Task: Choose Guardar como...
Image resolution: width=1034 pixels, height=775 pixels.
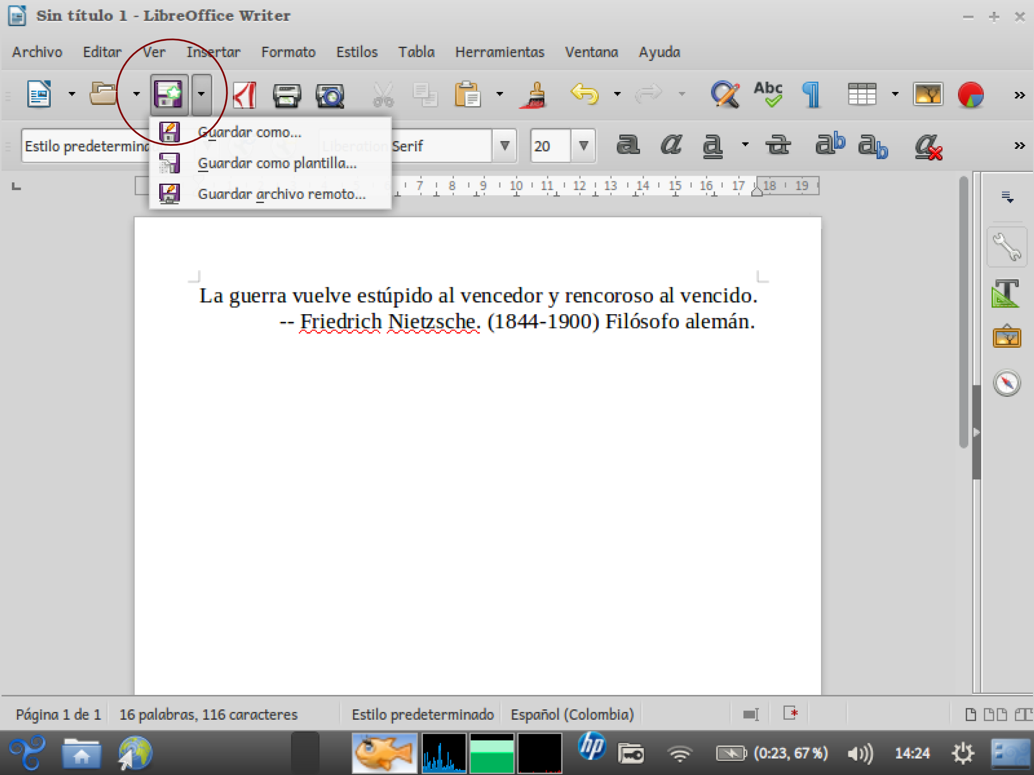Action: (270, 132)
